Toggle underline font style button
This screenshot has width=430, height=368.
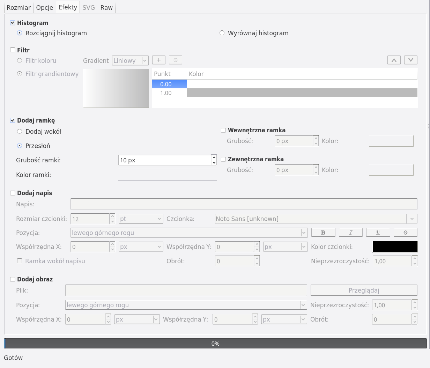pos(378,233)
